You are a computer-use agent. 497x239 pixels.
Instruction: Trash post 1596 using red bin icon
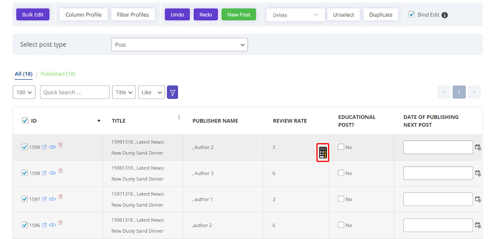pos(61,222)
